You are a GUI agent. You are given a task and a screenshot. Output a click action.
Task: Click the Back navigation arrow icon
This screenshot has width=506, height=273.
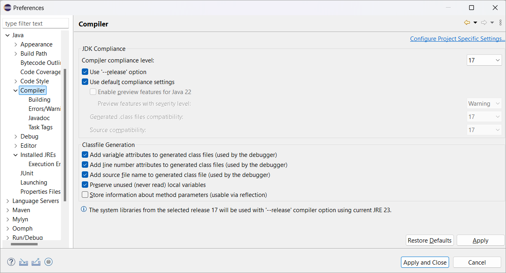pos(467,23)
